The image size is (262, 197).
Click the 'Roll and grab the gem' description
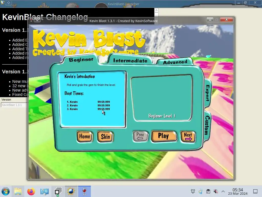click(91, 85)
